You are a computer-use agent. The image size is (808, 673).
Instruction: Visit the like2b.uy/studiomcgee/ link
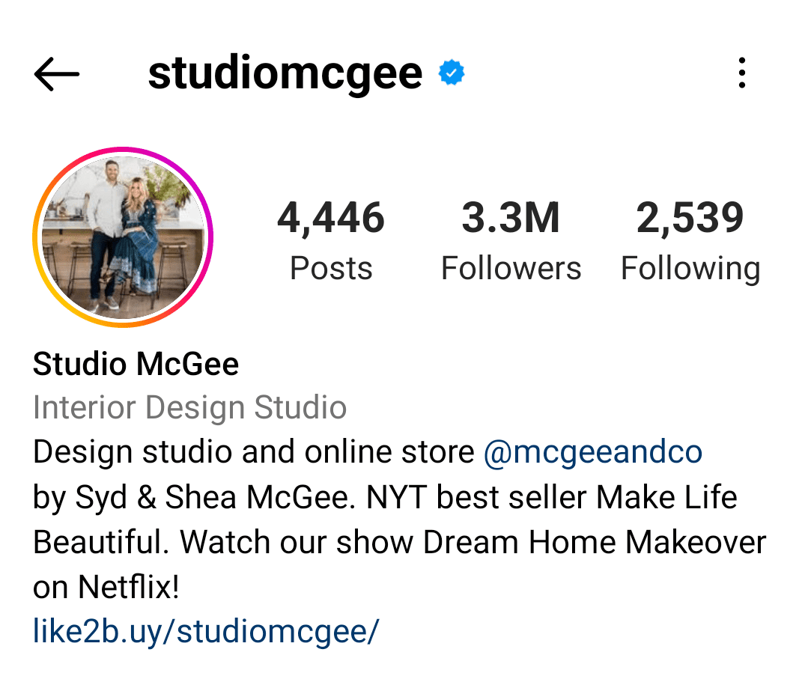206,631
